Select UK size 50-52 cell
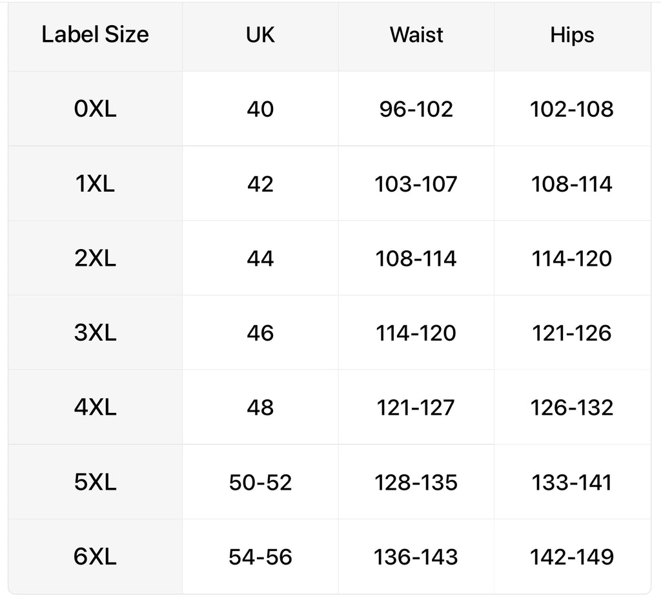The height and width of the screenshot is (600, 661). [260, 482]
